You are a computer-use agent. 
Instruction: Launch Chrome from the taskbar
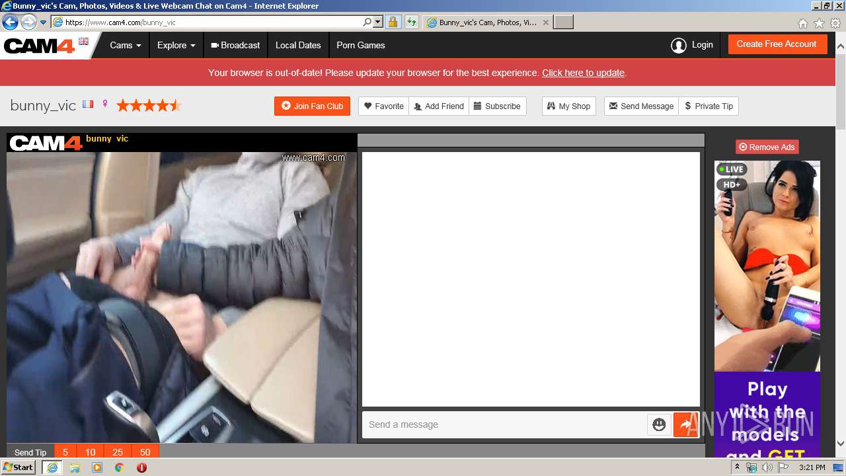119,467
